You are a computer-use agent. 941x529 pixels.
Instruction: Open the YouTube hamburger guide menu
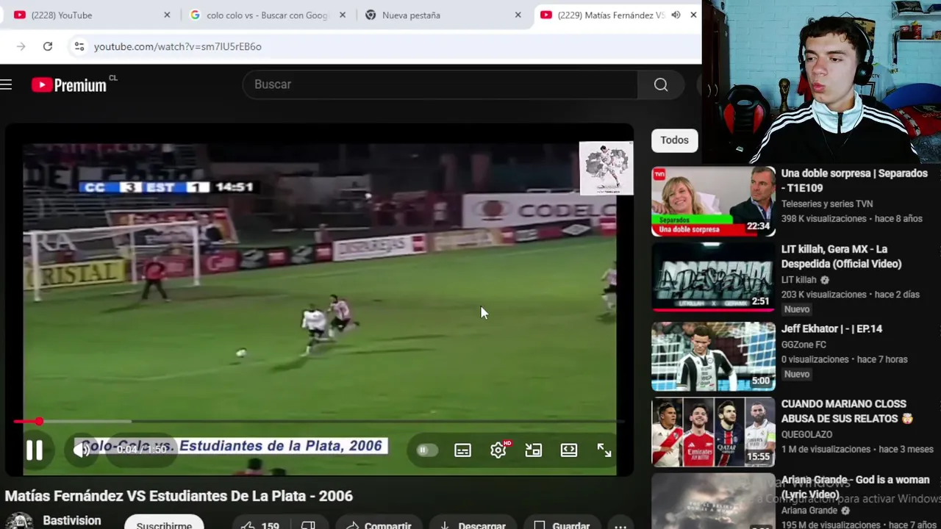(x=7, y=84)
